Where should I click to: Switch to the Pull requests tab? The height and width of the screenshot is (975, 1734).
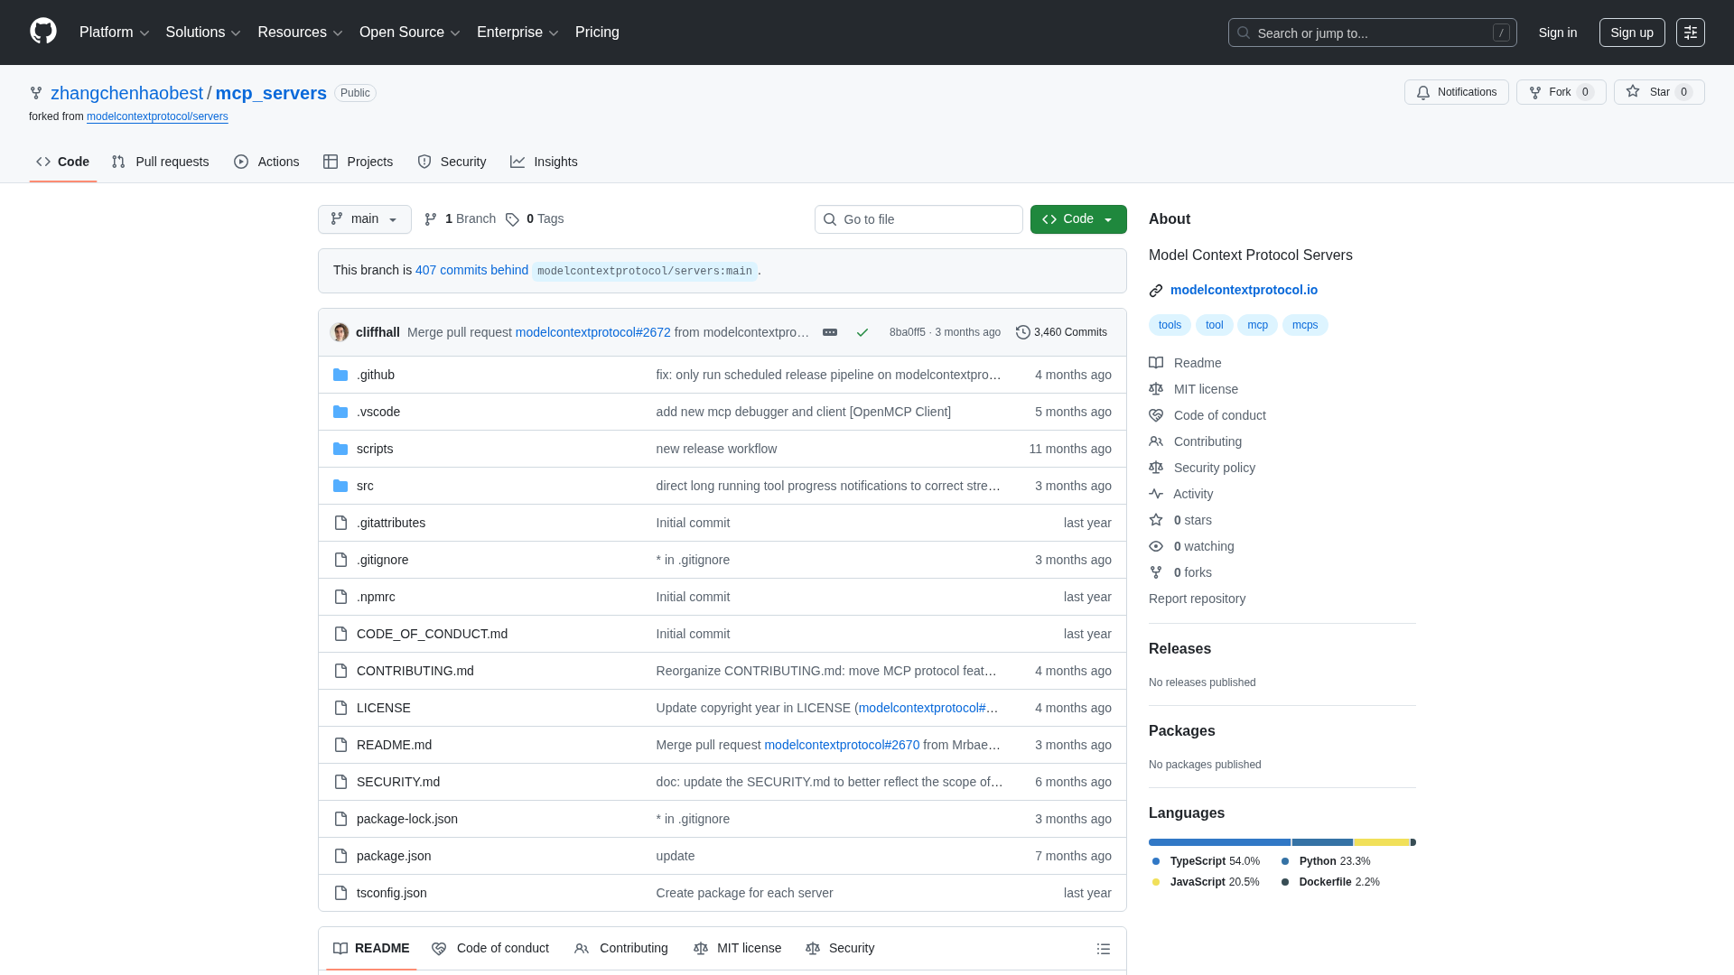pyautogui.click(x=161, y=162)
